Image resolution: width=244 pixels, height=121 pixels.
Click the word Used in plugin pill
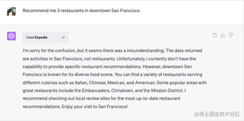click(x=30, y=37)
